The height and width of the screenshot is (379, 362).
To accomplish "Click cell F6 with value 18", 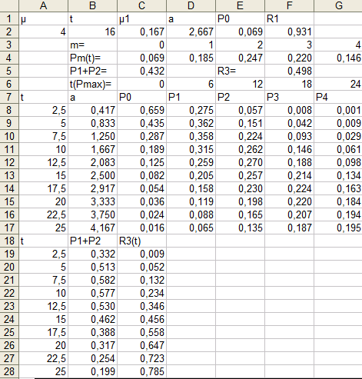I will click(x=289, y=84).
